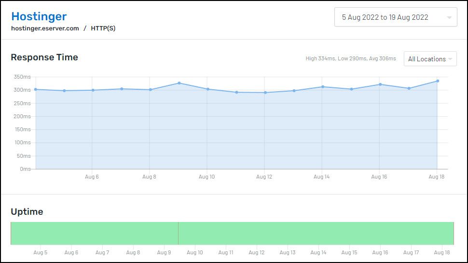The width and height of the screenshot is (468, 263).
Task: Click the uptime bar segment before Aug 9 divider
Action: 95,233
